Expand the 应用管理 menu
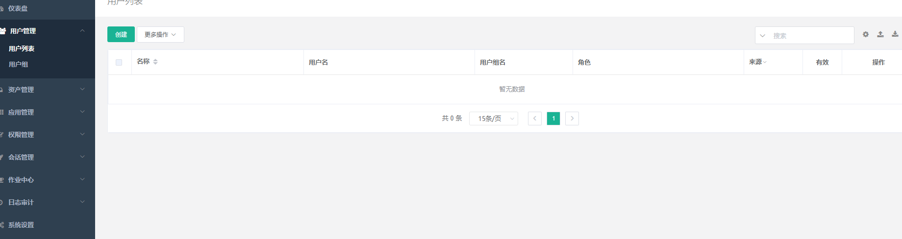Image resolution: width=902 pixels, height=239 pixels. click(82, 112)
